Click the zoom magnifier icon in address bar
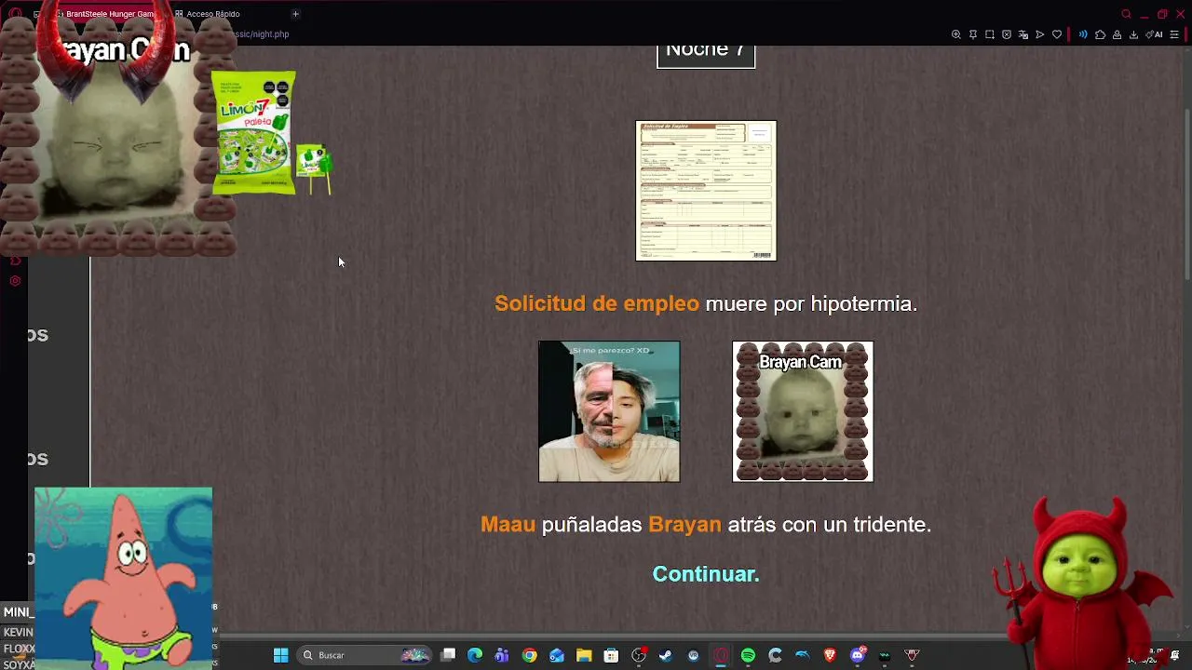The width and height of the screenshot is (1192, 670). (x=955, y=34)
